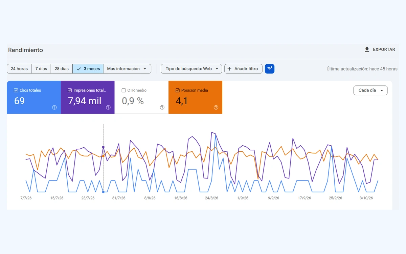Click the blue sparkle filter icon
The height and width of the screenshot is (254, 406).
pos(270,69)
